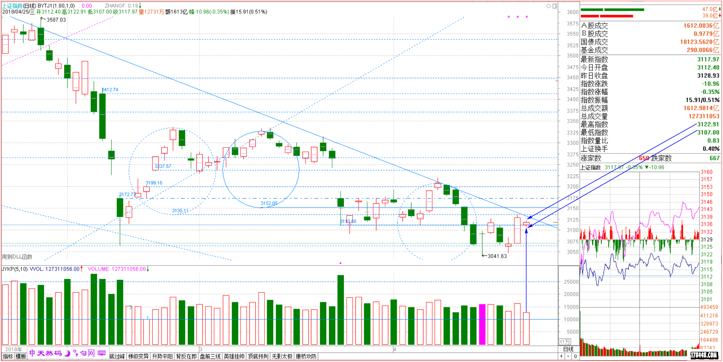Select the 康桥攻防 indicator tab
723x362 pixels.
pos(306,356)
